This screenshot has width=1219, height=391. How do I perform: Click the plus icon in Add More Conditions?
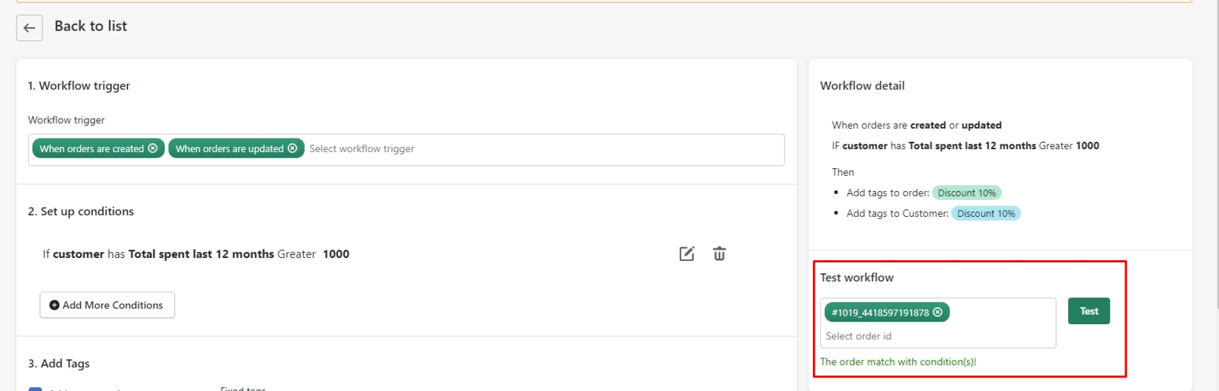[x=54, y=305]
